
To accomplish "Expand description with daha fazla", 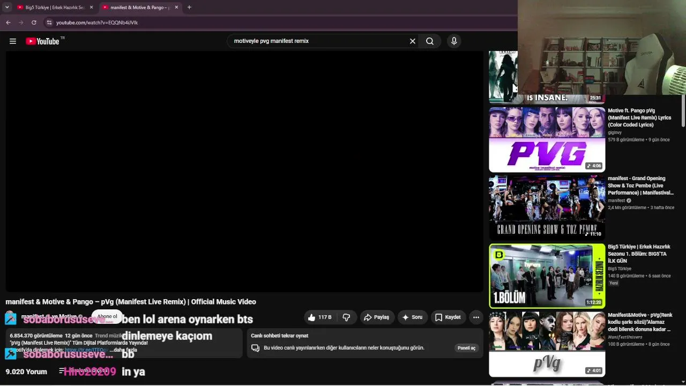I will pos(123,350).
